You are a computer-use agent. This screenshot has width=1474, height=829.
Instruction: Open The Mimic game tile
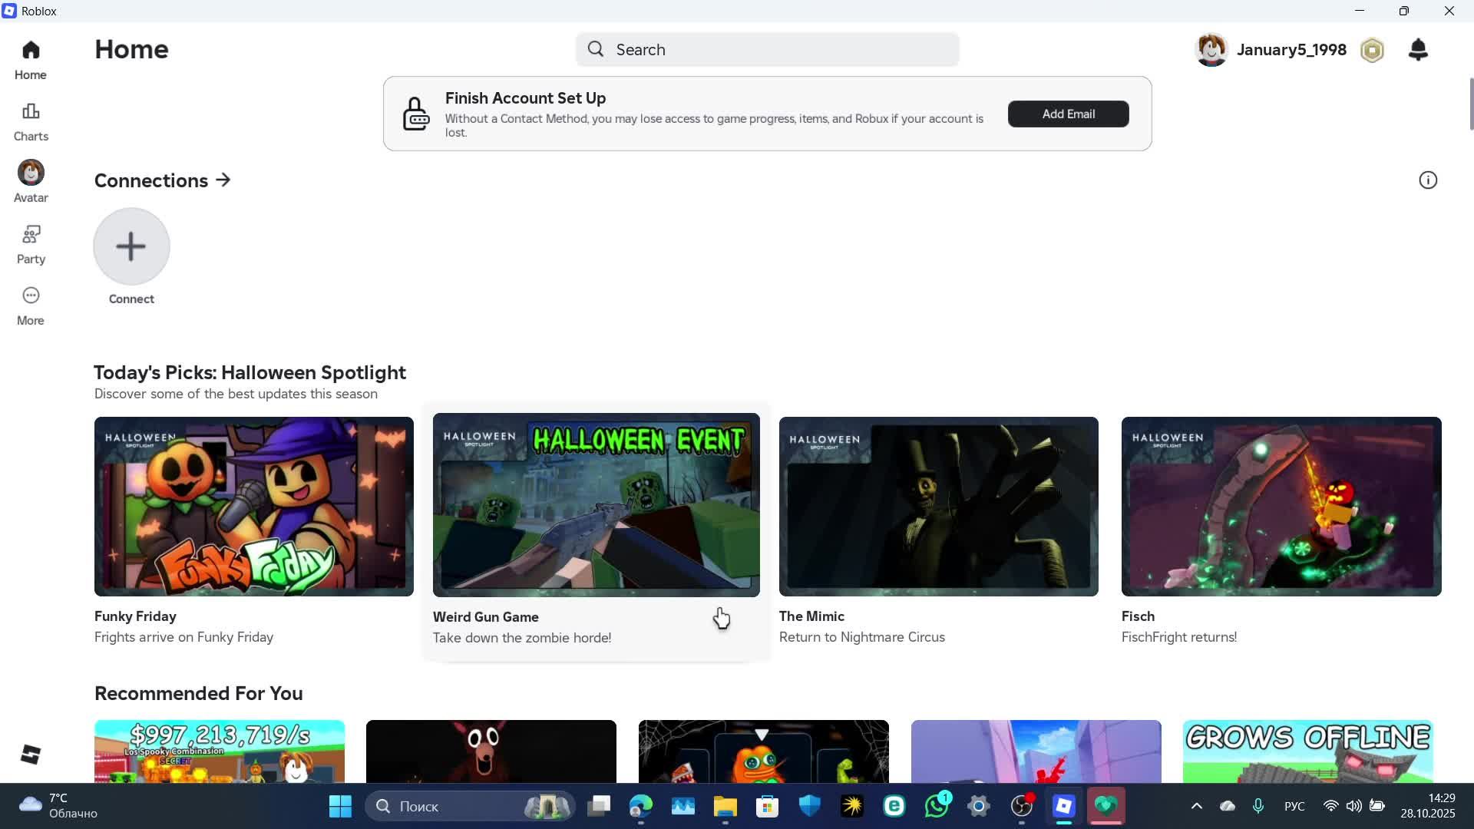click(938, 507)
